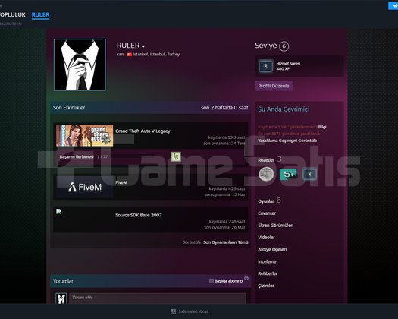
Task: Open the Grand Theft Auto V Legacy thumbnail
Action: coord(84,135)
